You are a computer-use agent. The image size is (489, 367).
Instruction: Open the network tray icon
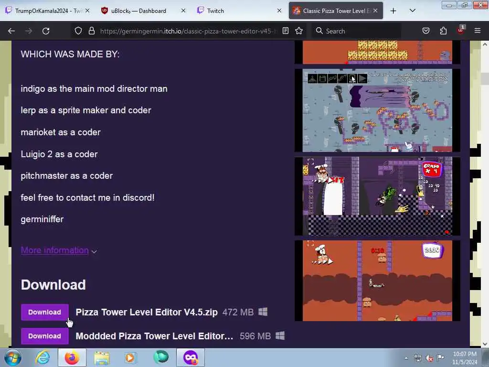tap(417, 358)
